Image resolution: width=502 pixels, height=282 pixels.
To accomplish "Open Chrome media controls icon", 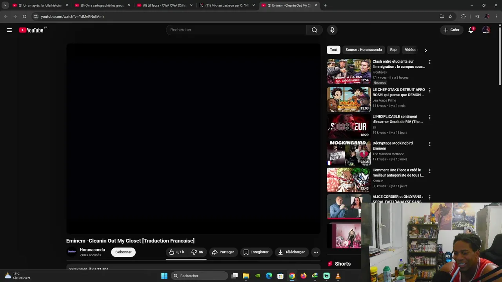I will pyautogui.click(x=477, y=16).
